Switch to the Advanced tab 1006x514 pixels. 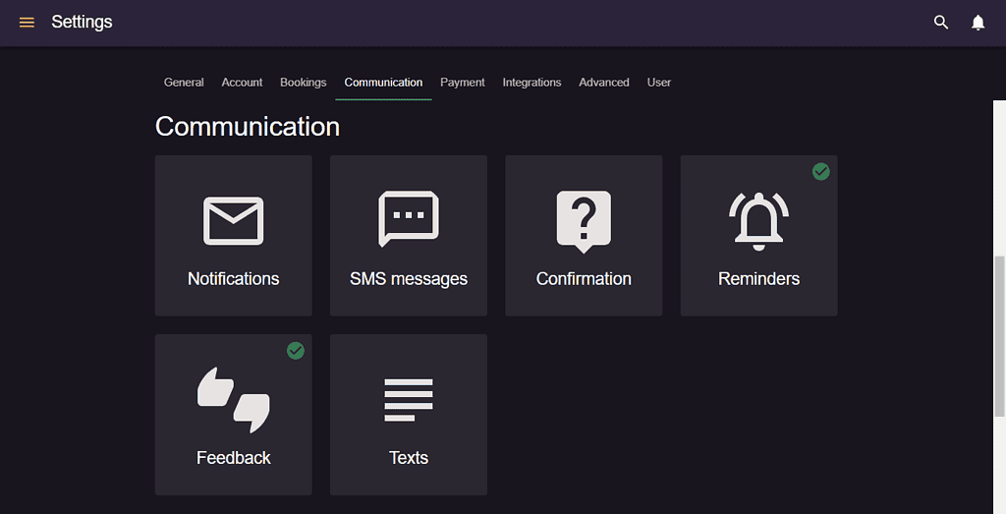(604, 83)
